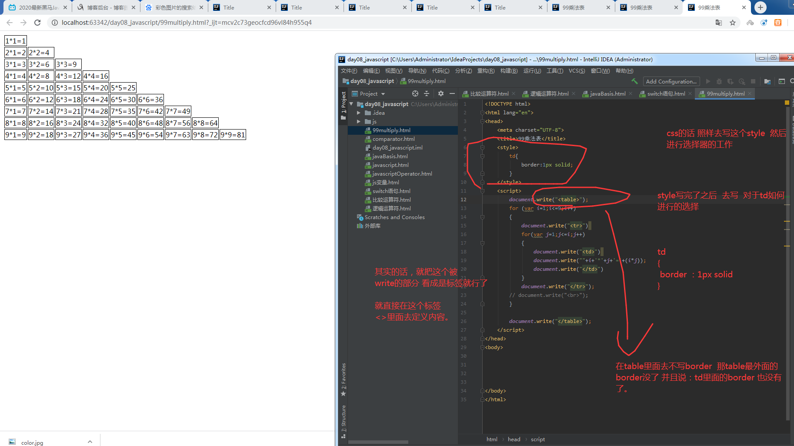Click 'head' in the editor breadcrumb

514,439
